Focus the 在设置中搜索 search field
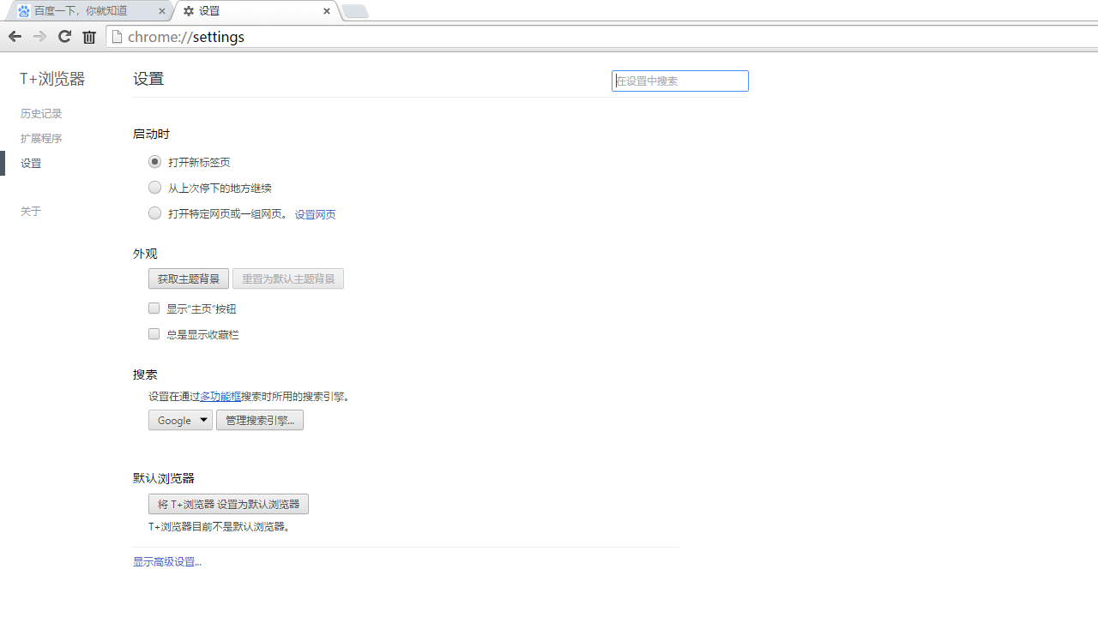 point(680,81)
